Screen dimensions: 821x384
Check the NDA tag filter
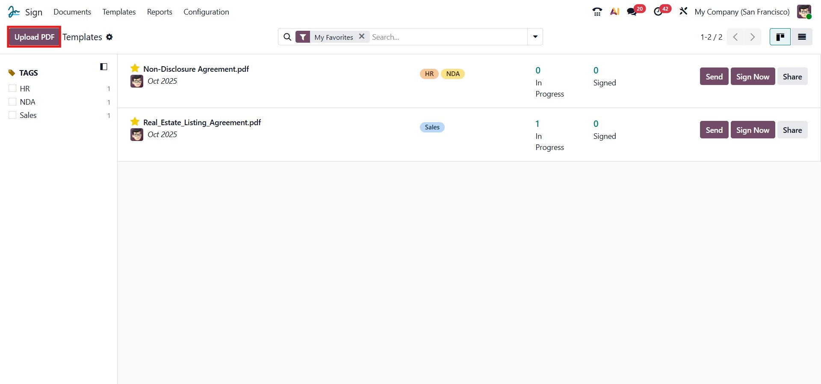tap(12, 102)
